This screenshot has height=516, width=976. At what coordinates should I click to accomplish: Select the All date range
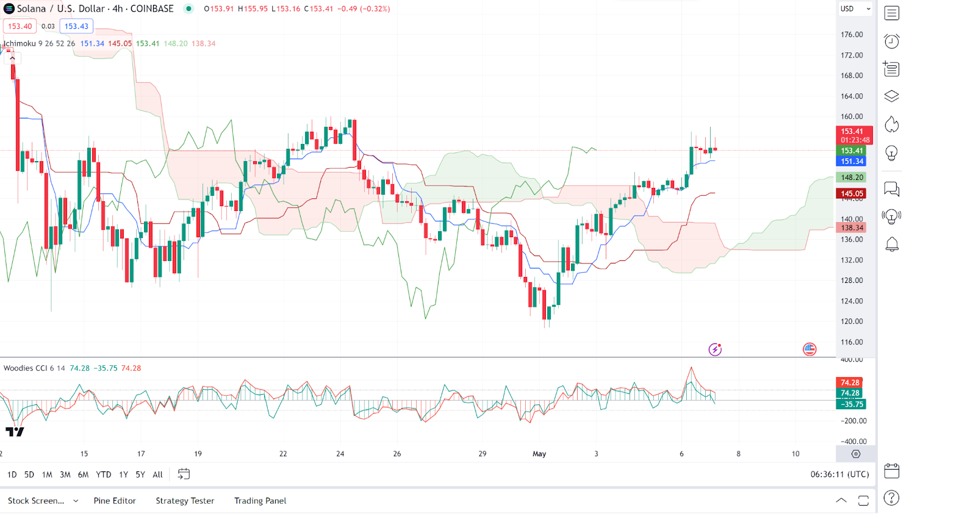tap(157, 475)
